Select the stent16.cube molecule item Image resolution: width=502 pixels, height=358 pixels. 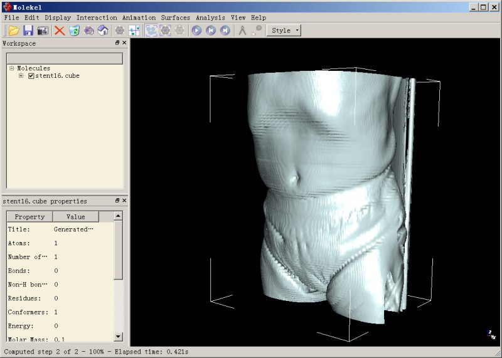pos(57,76)
